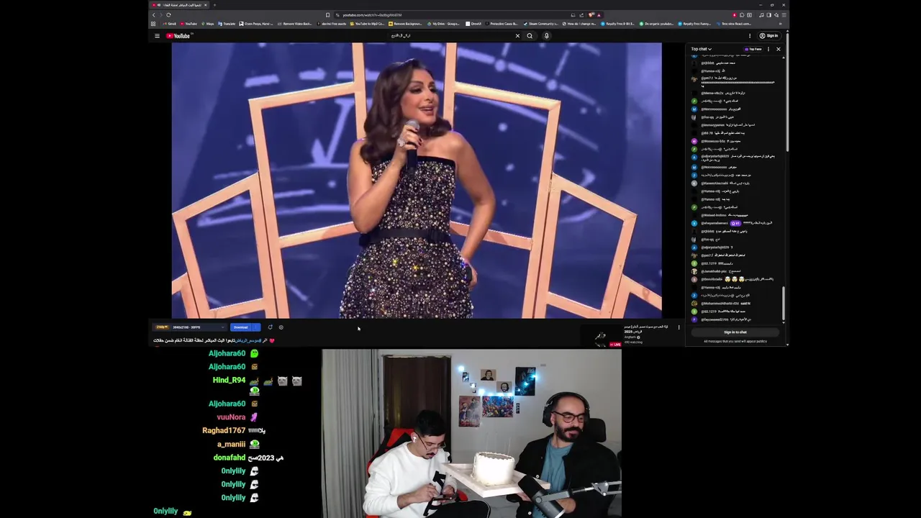Open the Maps bookmark
Image resolution: width=921 pixels, height=518 pixels.
(208, 24)
